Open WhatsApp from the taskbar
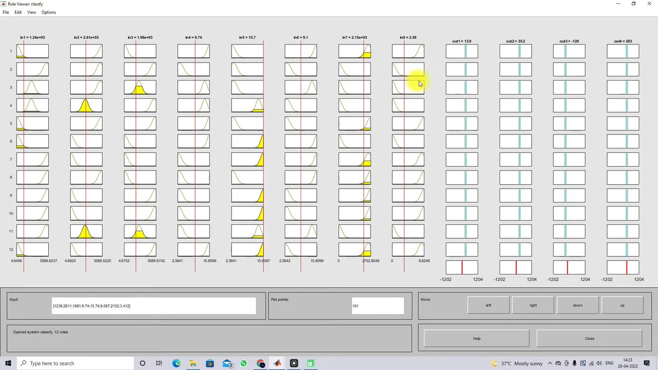 click(x=243, y=363)
